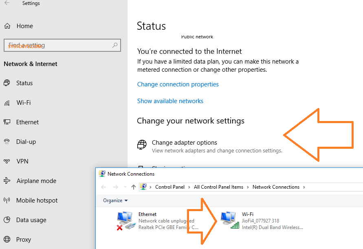Click the Data usage sidebar icon
Screen dimensions: 363x249
coord(7,220)
